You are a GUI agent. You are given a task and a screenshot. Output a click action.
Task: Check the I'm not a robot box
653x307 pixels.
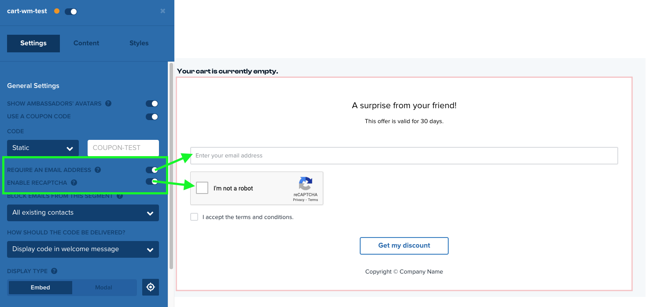coord(202,188)
